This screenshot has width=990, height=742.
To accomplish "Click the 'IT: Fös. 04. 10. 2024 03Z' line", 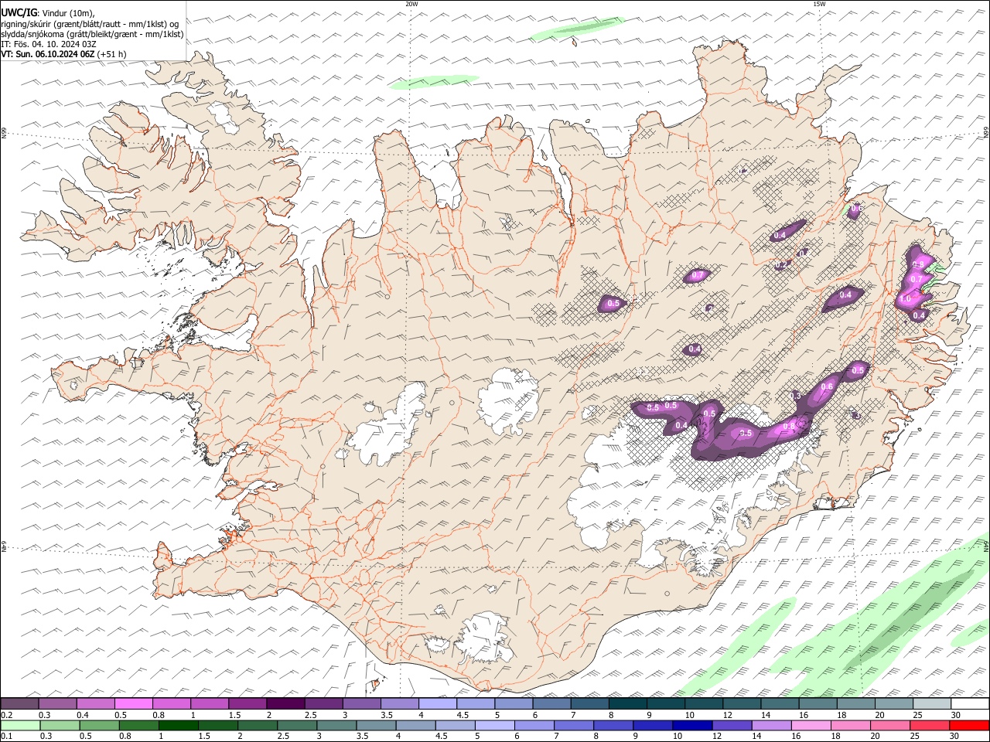I will tap(48, 44).
